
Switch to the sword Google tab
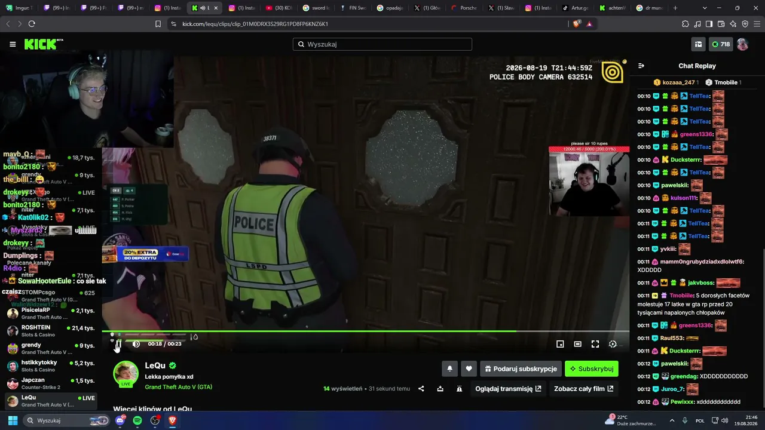[x=317, y=8]
